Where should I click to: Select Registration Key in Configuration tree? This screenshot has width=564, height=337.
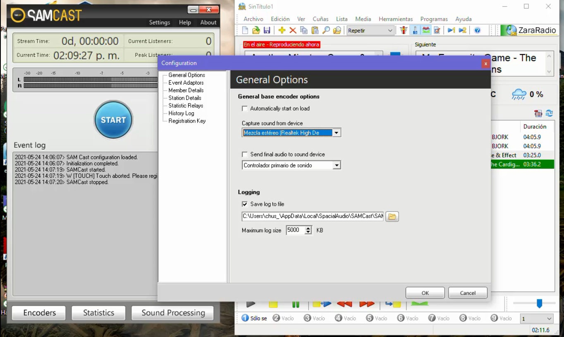click(x=187, y=121)
